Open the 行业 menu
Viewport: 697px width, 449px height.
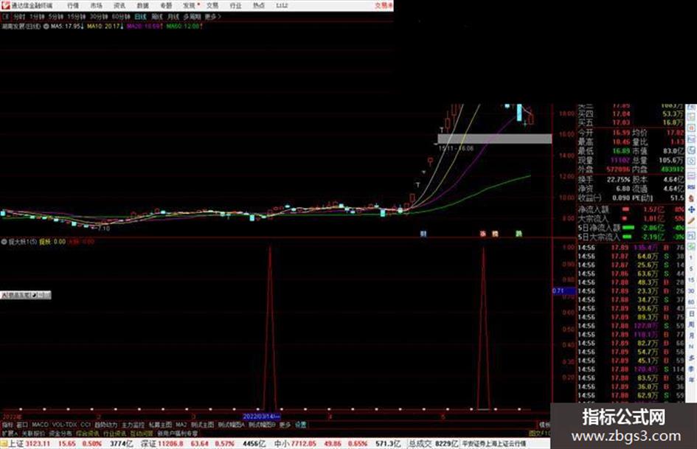(x=235, y=5)
